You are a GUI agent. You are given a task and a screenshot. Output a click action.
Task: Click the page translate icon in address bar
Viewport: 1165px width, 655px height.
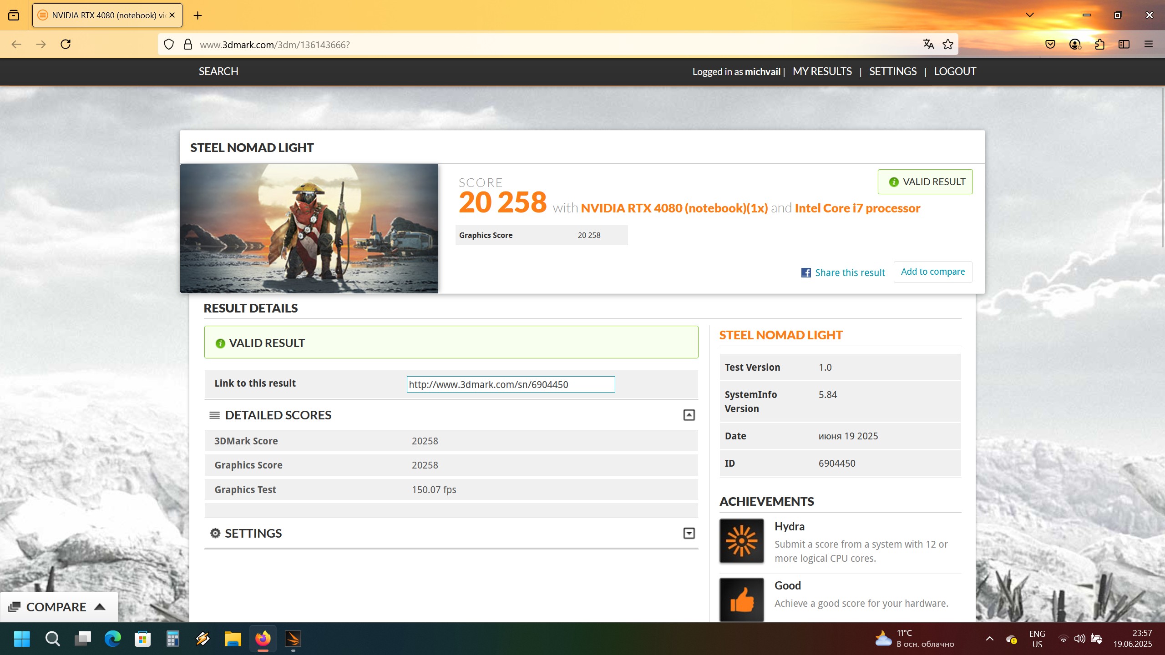[928, 44]
